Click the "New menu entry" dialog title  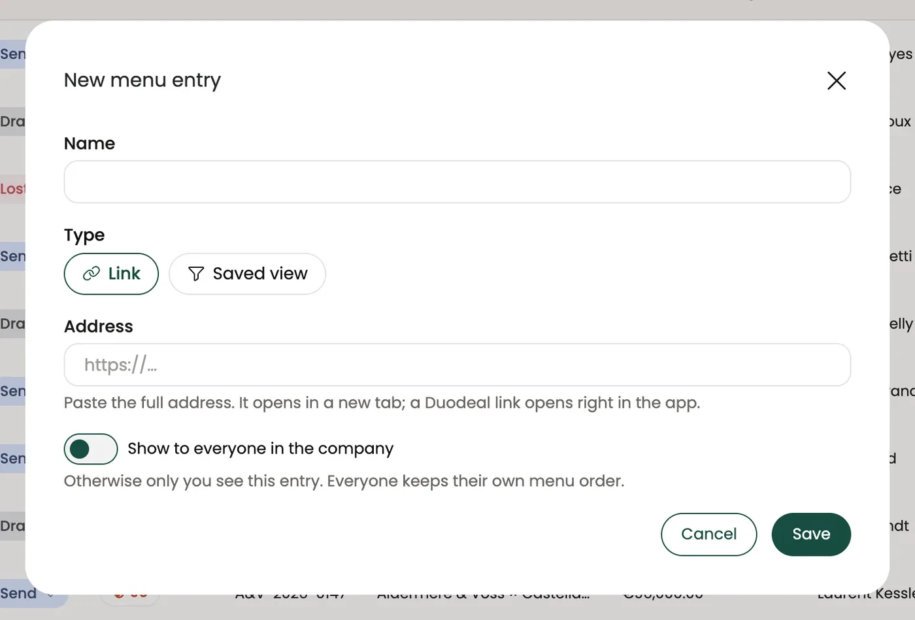[142, 80]
